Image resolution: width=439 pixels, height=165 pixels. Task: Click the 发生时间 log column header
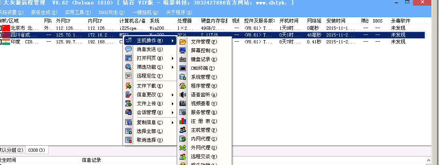(40, 160)
